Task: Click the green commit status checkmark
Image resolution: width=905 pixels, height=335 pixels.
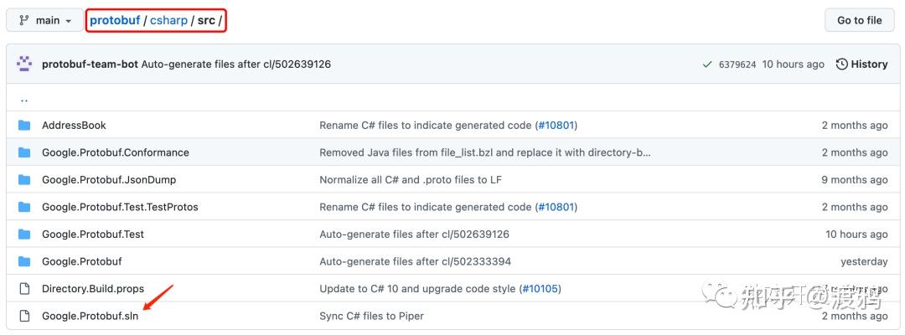Action: (707, 64)
